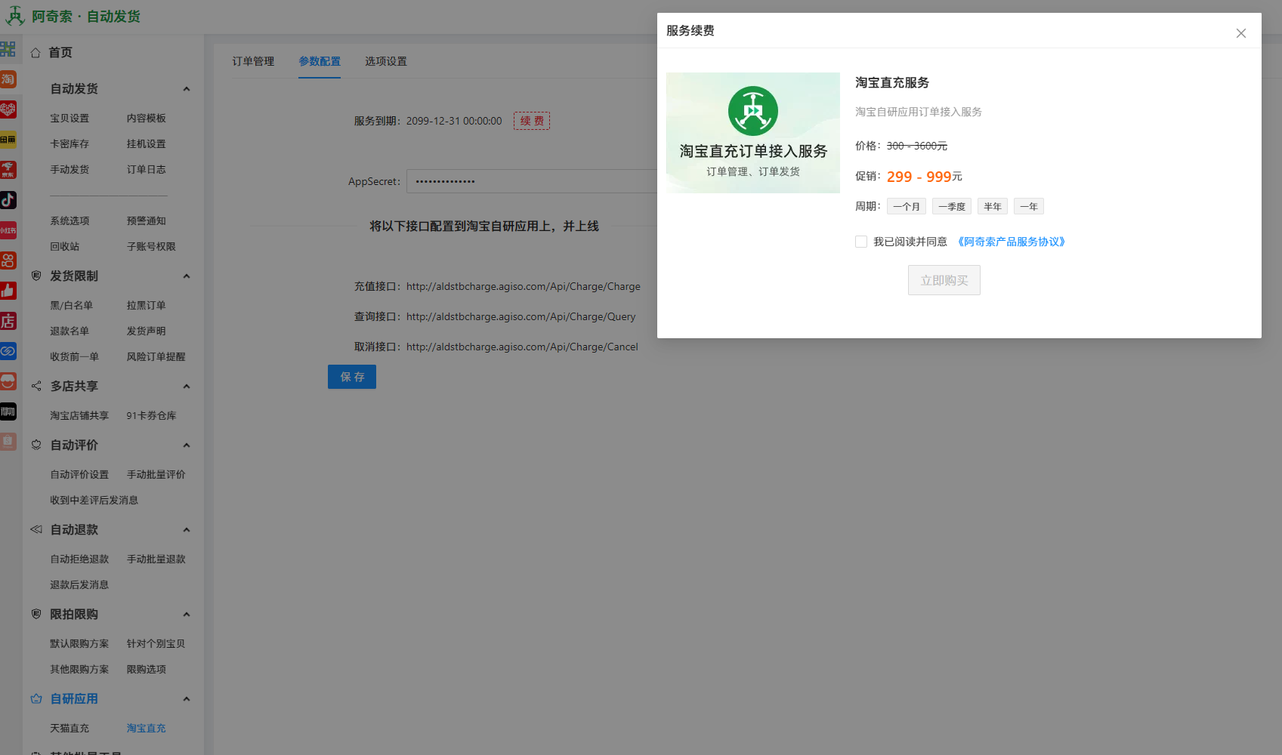Switch to the Pinduoduo red heart icon
Screen dimensions: 1282x755
[8, 109]
